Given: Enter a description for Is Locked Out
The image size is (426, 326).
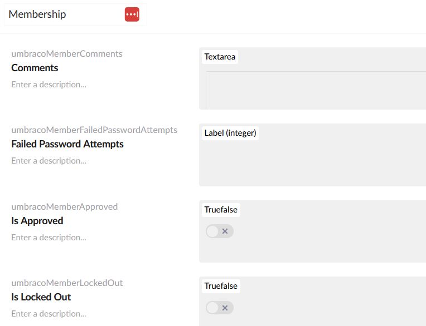Looking at the screenshot, I should [x=49, y=314].
